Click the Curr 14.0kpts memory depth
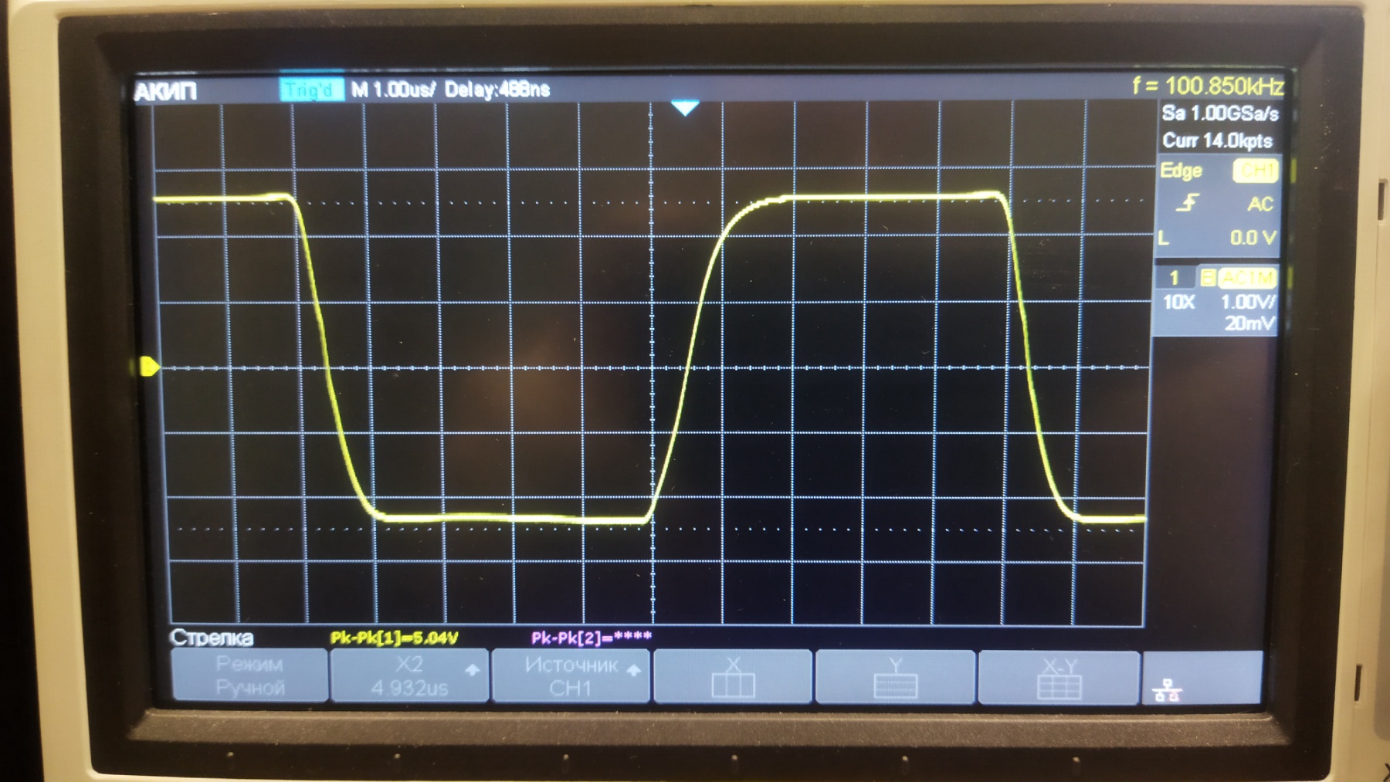This screenshot has height=782, width=1390. 1218,140
